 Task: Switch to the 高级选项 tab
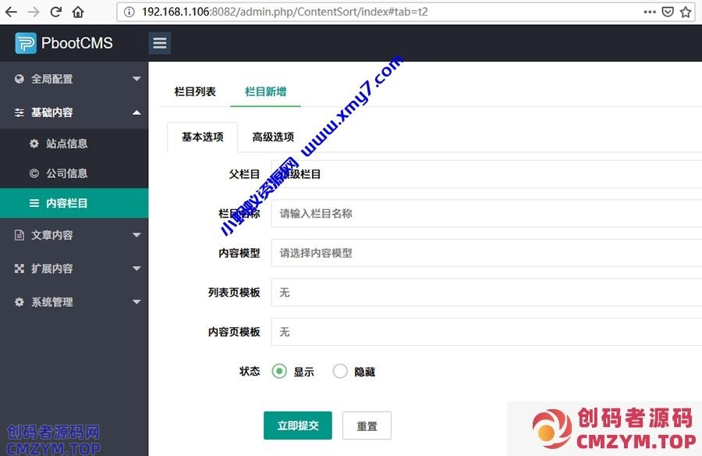273,137
